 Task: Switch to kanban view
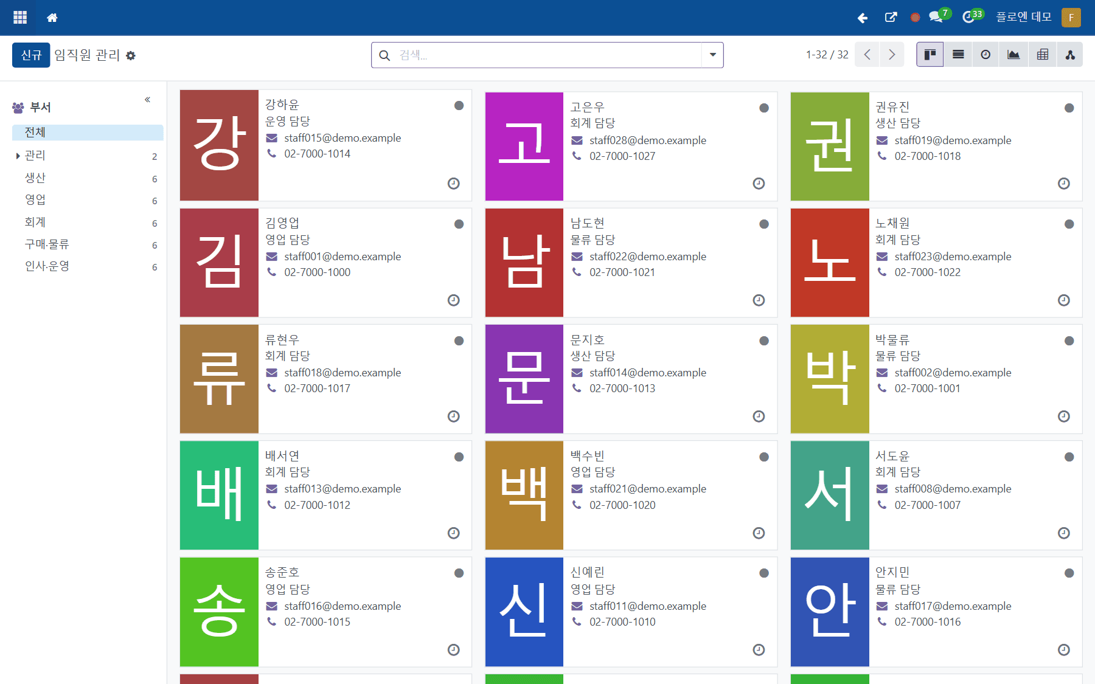tap(930, 55)
